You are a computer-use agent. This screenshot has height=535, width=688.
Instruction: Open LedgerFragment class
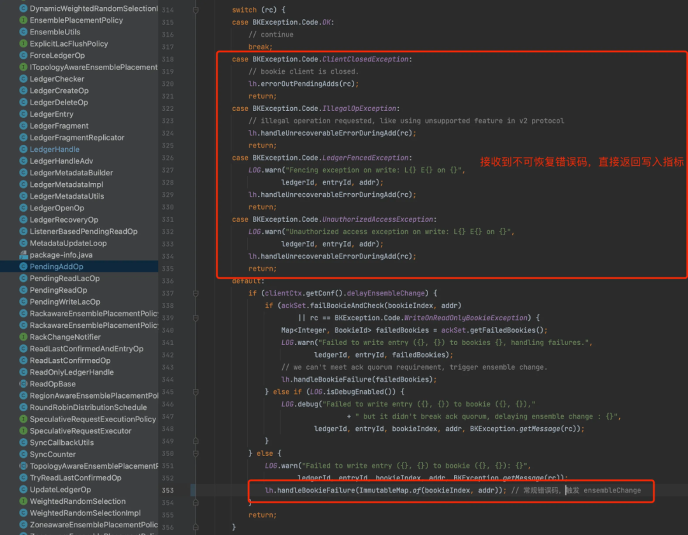(59, 126)
